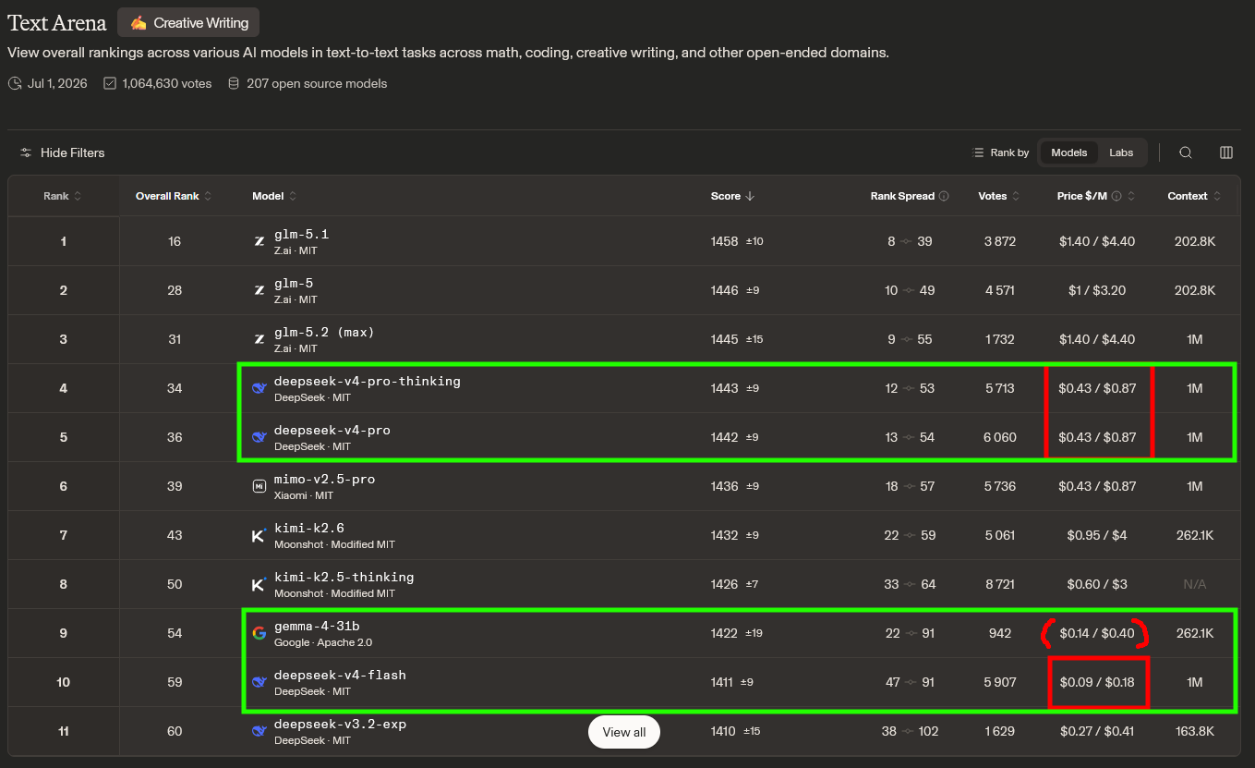Open the leaderboard search icon
The width and height of the screenshot is (1255, 768).
tap(1186, 152)
